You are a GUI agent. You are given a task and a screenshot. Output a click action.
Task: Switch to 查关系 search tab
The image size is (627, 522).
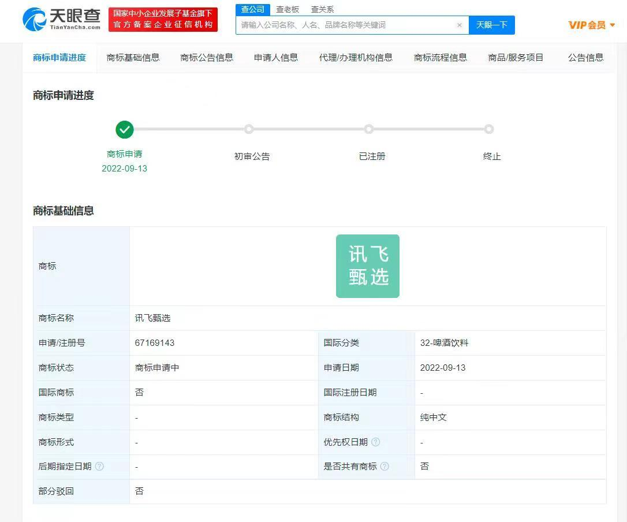click(x=322, y=9)
